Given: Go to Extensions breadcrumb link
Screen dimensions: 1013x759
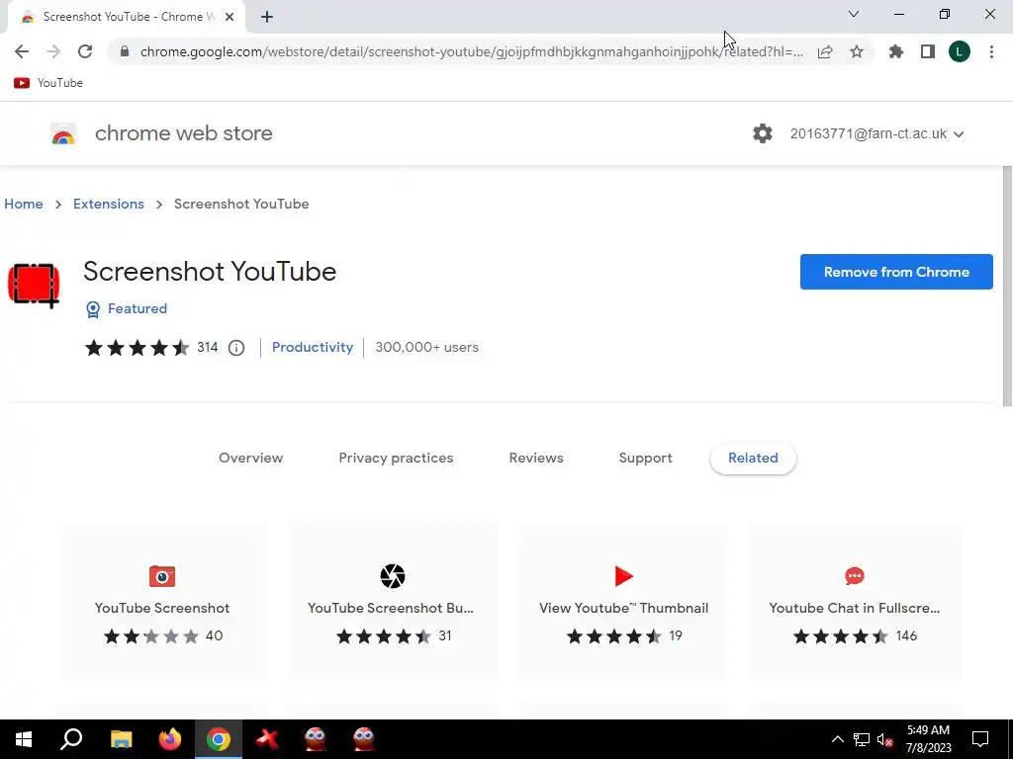Looking at the screenshot, I should [109, 204].
